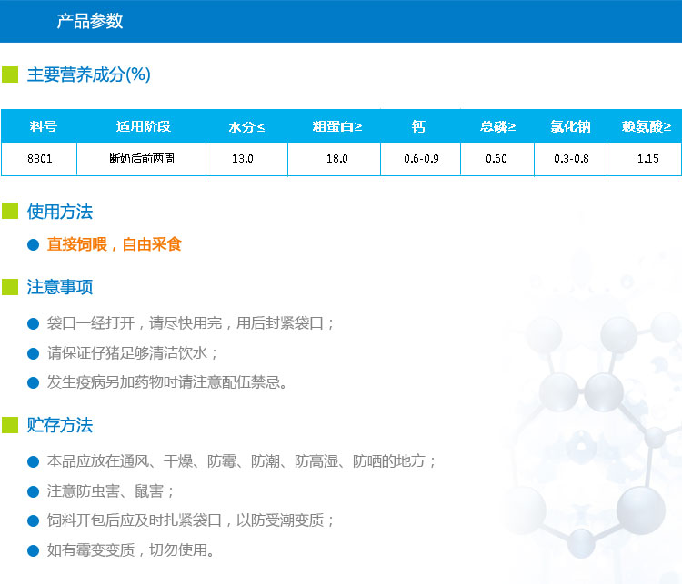Click the 请保证仔猪足够清洁饮水 line
The width and height of the screenshot is (682, 584).
tap(133, 353)
